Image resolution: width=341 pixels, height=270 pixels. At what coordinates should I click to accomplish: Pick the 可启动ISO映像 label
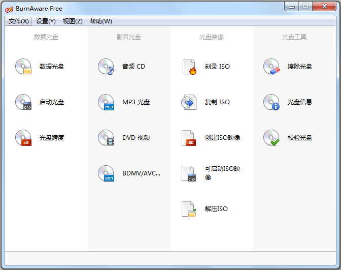pyautogui.click(x=222, y=173)
